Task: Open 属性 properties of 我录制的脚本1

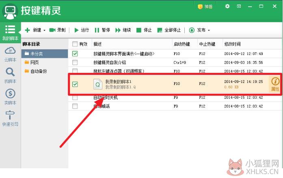Action: pyautogui.click(x=275, y=84)
